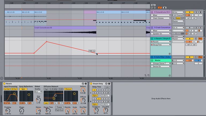Toggle the lock envelopes button
Image resolution: width=206 pixels, height=116 pixels.
click(x=164, y=8)
